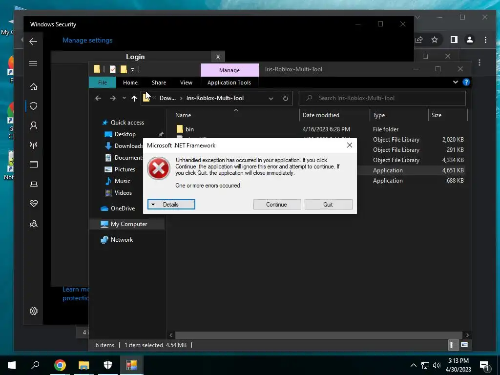500x375 pixels.
Task: Switch to large icons view layout
Action: pos(464,345)
